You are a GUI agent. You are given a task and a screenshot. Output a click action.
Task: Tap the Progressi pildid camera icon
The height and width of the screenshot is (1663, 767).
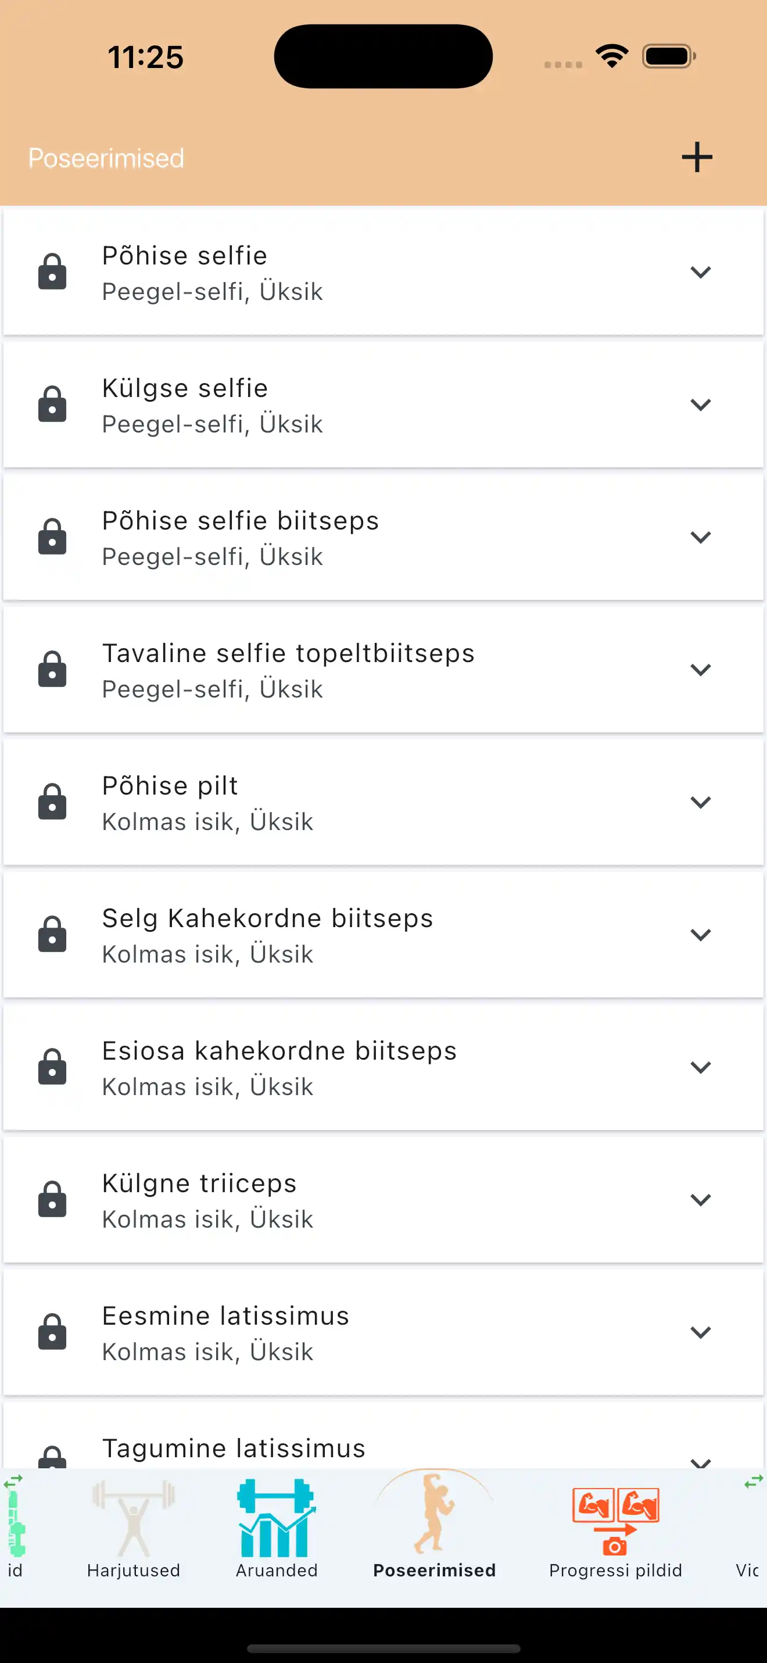point(615,1521)
